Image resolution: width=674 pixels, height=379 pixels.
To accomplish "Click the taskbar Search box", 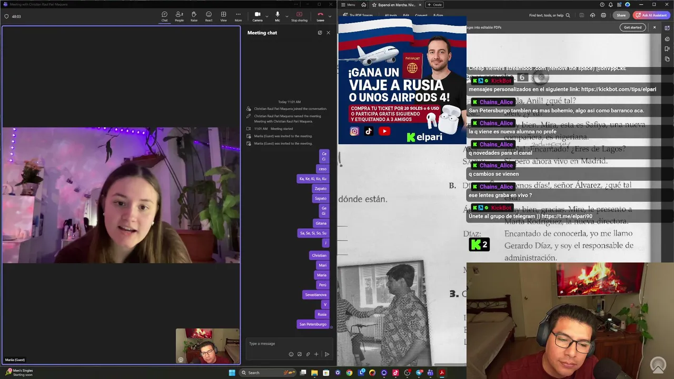I will pos(269,373).
